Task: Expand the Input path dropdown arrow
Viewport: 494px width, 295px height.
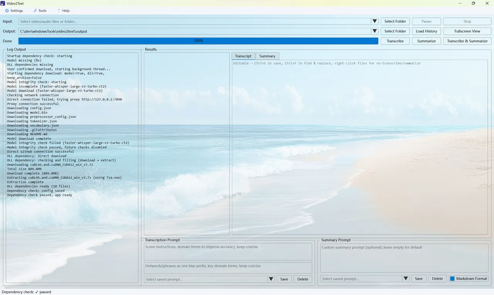Action: pos(374,22)
